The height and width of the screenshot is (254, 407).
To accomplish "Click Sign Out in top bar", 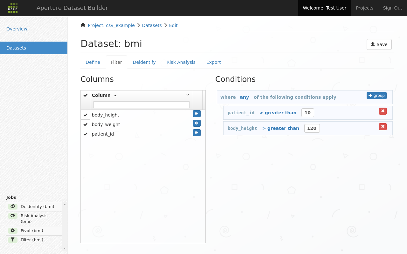I will [393, 8].
